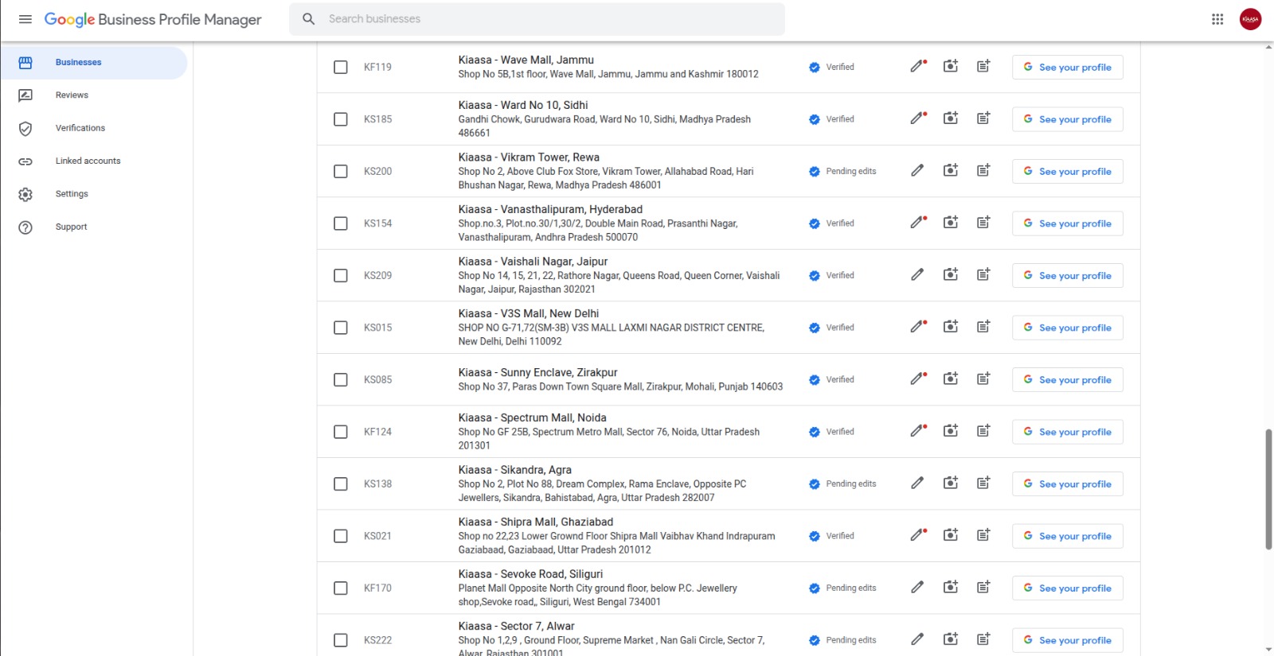The image size is (1274, 656).
Task: Create post for Shipra Mall, Ghaziabad
Action: pyautogui.click(x=983, y=536)
